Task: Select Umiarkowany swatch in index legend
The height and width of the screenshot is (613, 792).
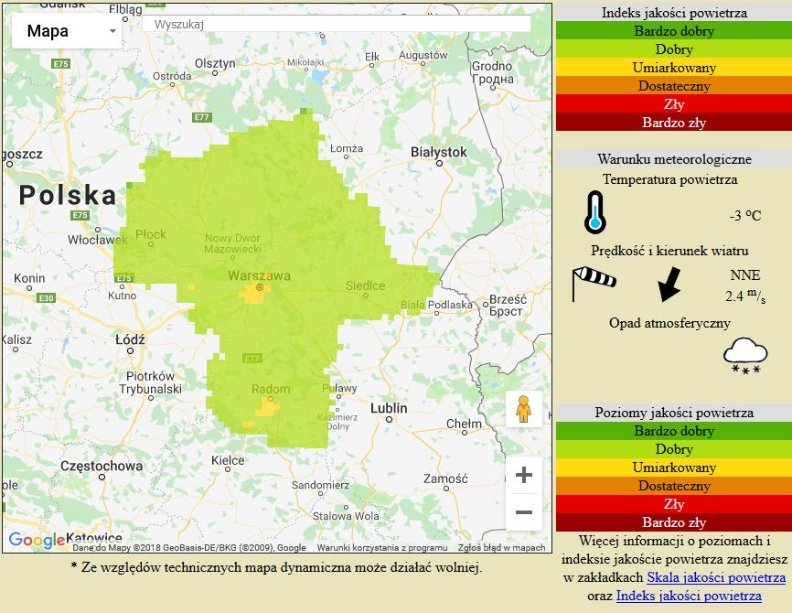Action: [x=674, y=67]
